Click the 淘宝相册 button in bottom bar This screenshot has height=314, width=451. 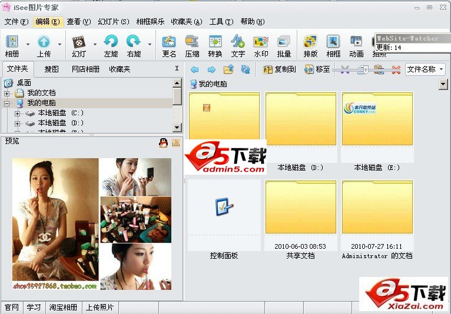coord(63,308)
